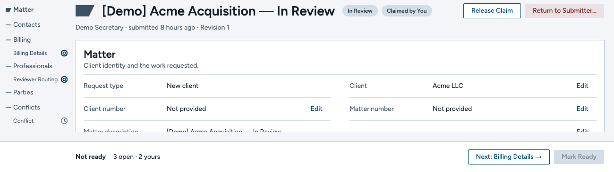Click the Release Claim button
This screenshot has height=172, width=614.
pos(492,11)
